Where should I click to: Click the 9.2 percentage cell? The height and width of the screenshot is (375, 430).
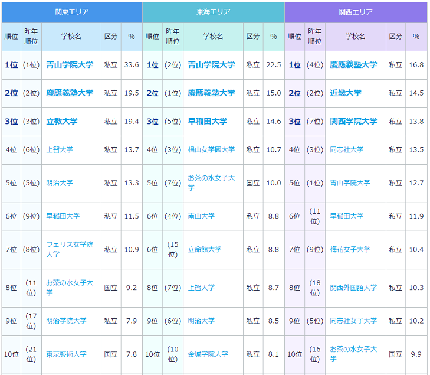pyautogui.click(x=132, y=288)
